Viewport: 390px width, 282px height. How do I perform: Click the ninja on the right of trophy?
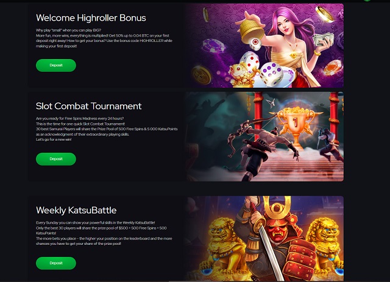[328, 143]
